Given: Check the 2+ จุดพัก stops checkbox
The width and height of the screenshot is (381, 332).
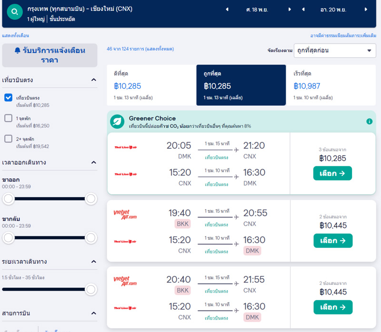Looking at the screenshot, I should coord(8,139).
